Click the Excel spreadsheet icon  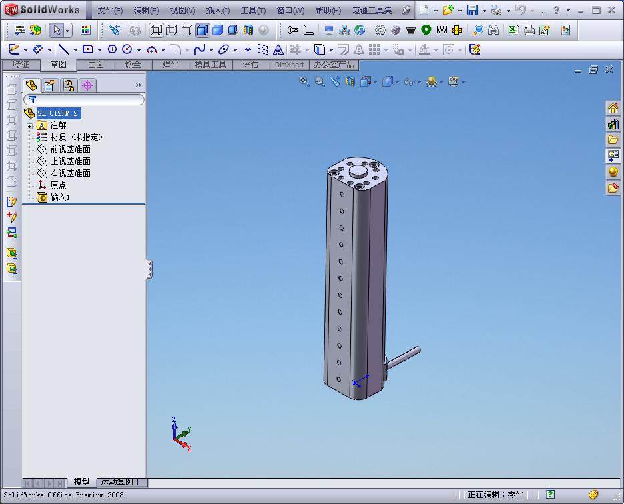click(514, 30)
